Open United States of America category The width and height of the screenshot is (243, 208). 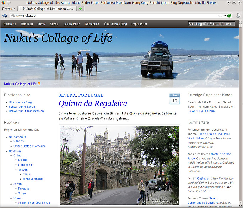(x=29, y=146)
